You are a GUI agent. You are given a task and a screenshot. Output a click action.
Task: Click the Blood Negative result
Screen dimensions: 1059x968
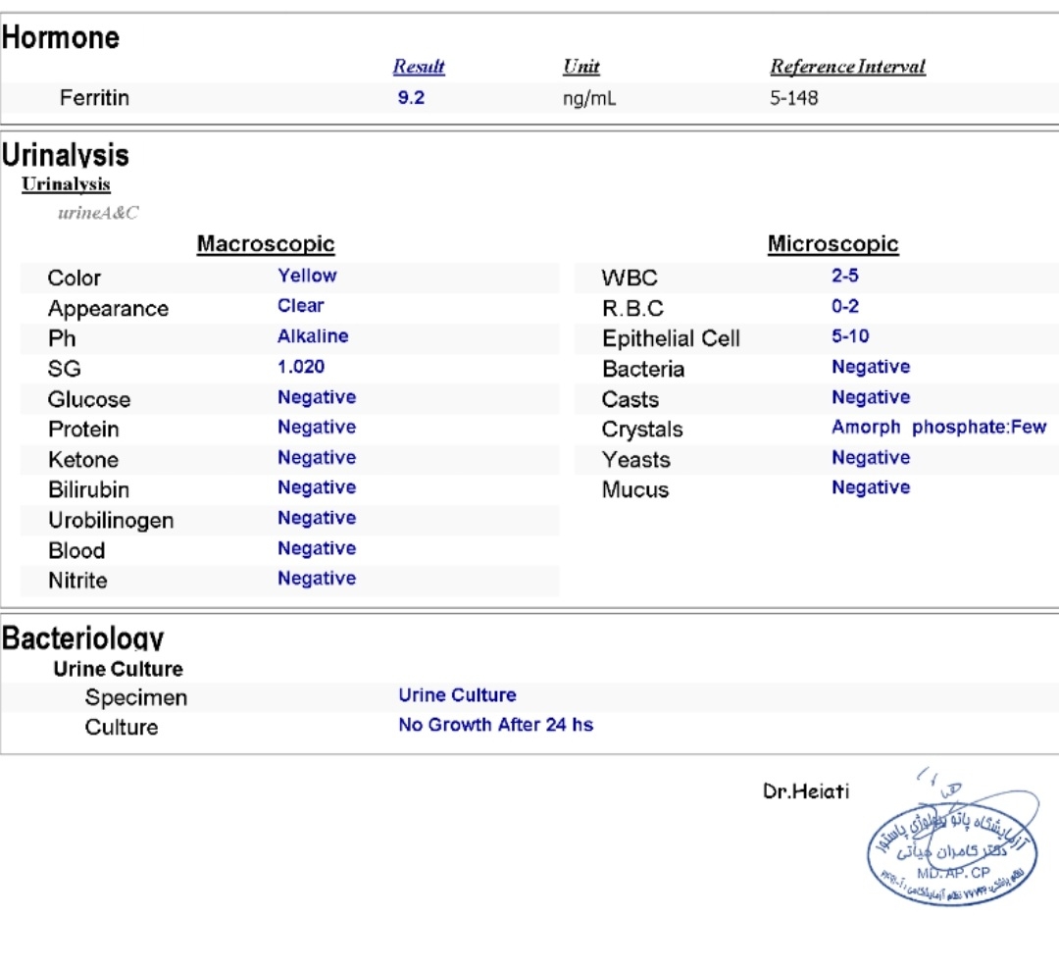click(317, 548)
